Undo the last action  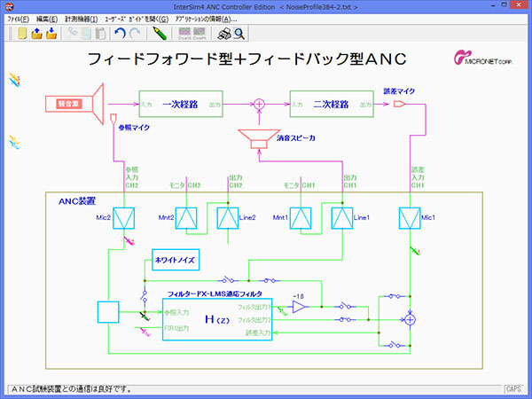point(120,34)
